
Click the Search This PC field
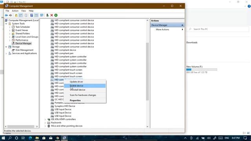pyautogui.click(x=218, y=29)
